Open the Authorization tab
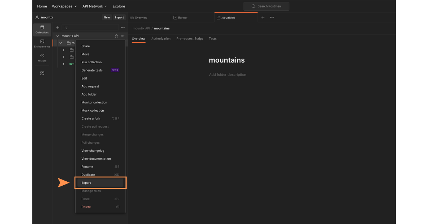 coord(161,39)
